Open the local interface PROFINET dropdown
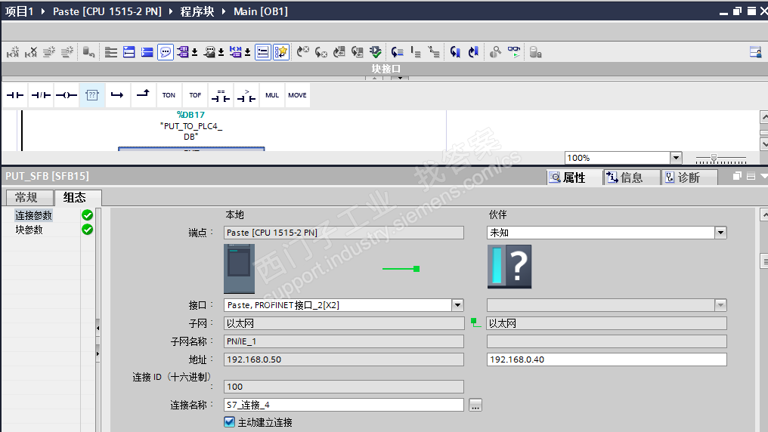This screenshot has height=432, width=768. [x=457, y=305]
